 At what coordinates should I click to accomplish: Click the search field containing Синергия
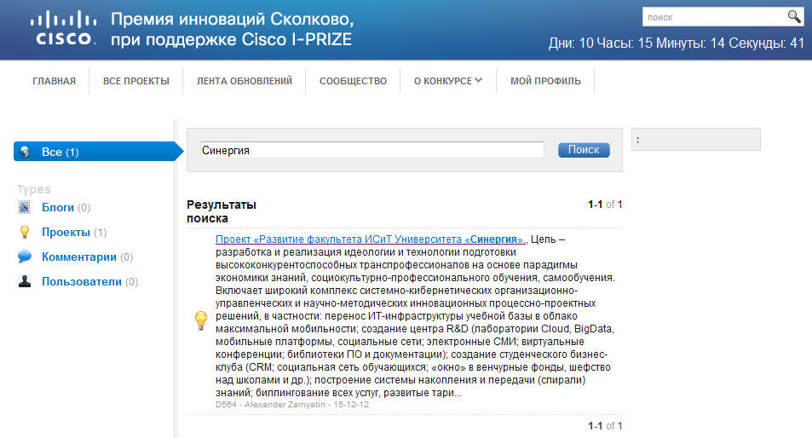coord(371,150)
